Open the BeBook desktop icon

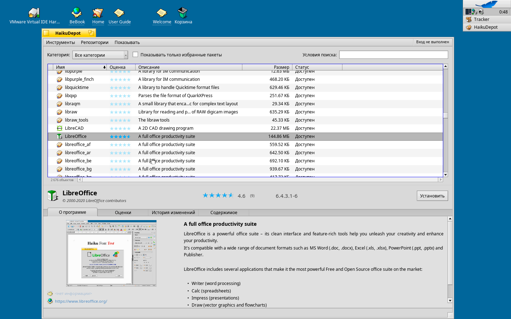77,13
